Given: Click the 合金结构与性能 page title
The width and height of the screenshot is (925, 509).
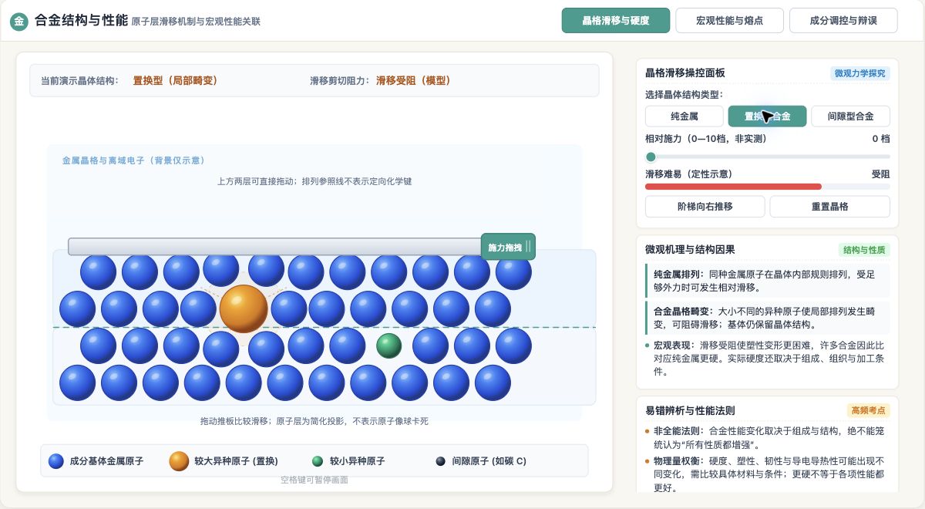Looking at the screenshot, I should point(82,21).
